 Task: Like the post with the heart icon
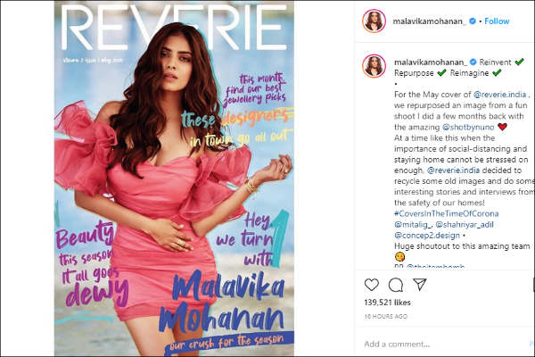[372, 285]
